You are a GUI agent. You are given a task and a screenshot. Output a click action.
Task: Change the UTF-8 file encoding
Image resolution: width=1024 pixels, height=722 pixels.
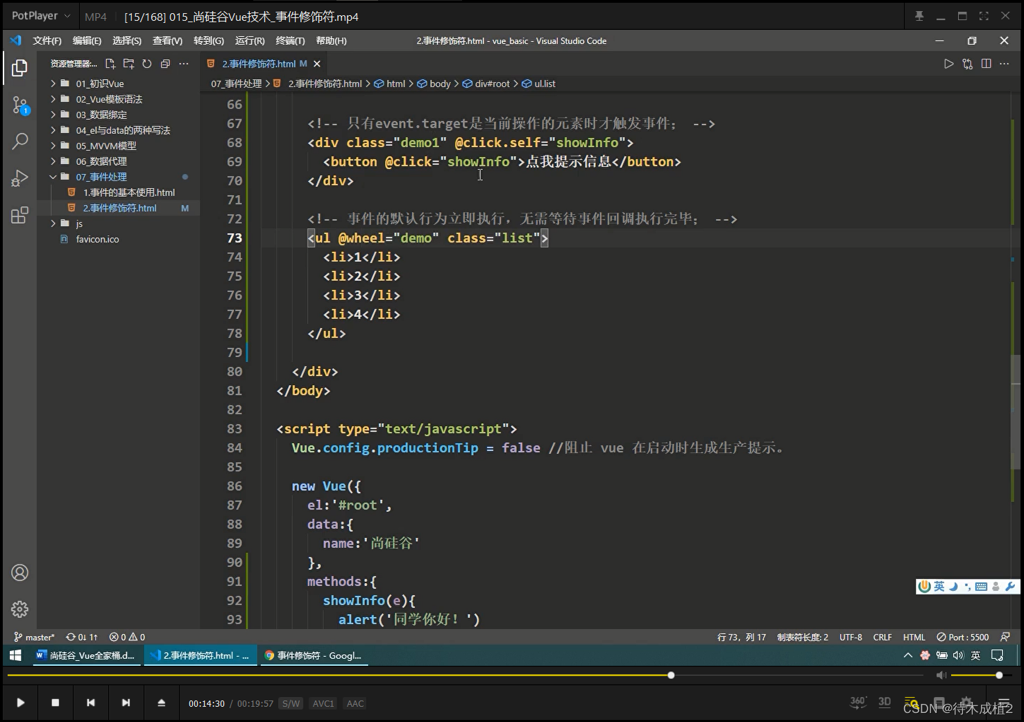pyautogui.click(x=851, y=637)
